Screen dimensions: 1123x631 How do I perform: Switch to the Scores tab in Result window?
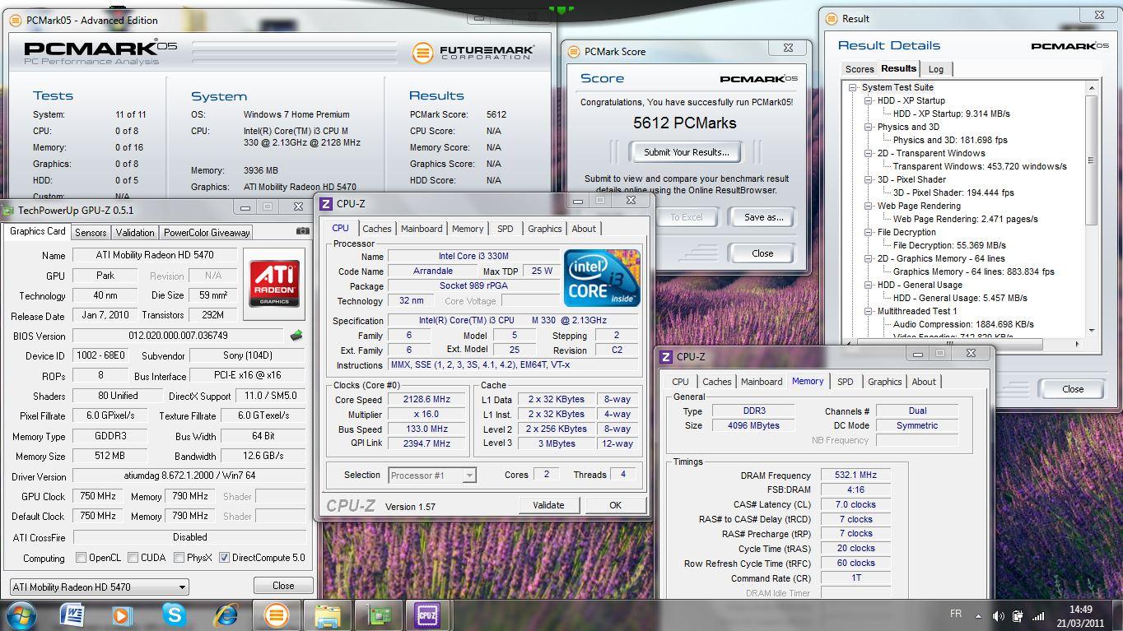[860, 69]
